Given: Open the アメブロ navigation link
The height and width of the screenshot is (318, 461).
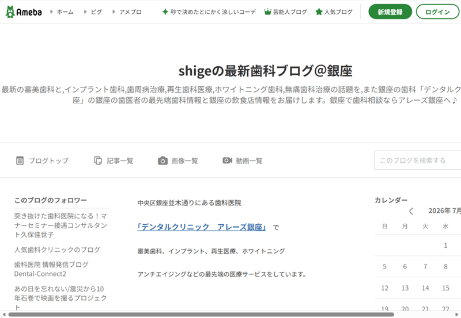Looking at the screenshot, I should click(130, 12).
